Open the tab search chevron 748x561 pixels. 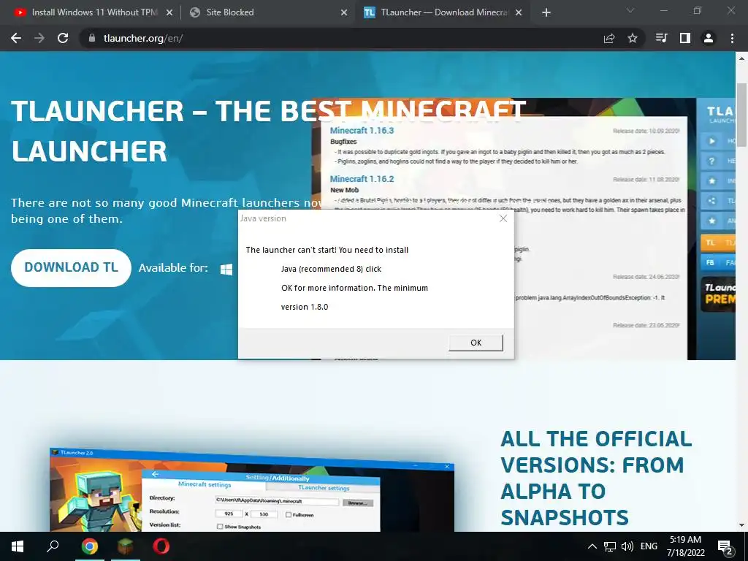click(630, 10)
